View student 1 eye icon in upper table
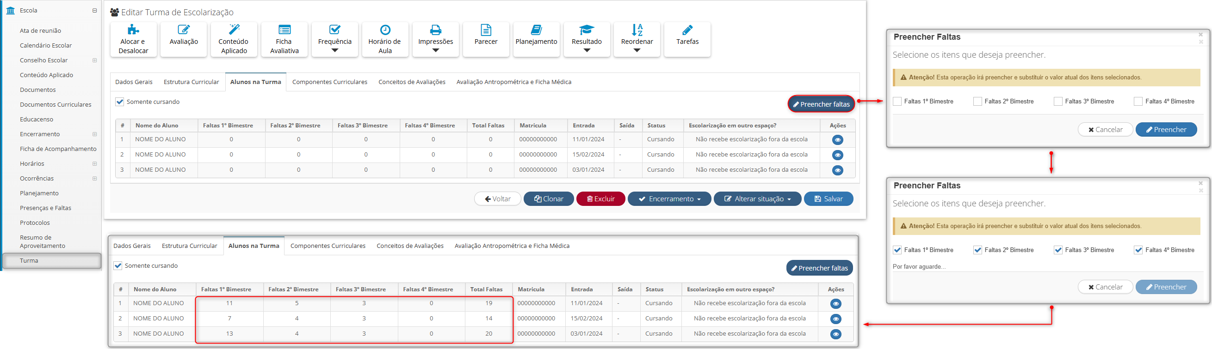1212x349 pixels. 837,140
